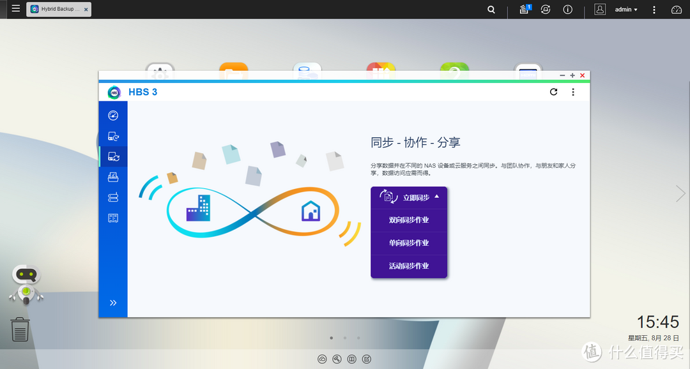This screenshot has width=690, height=369.
Task: Select the first desktop page dot
Action: point(332,338)
